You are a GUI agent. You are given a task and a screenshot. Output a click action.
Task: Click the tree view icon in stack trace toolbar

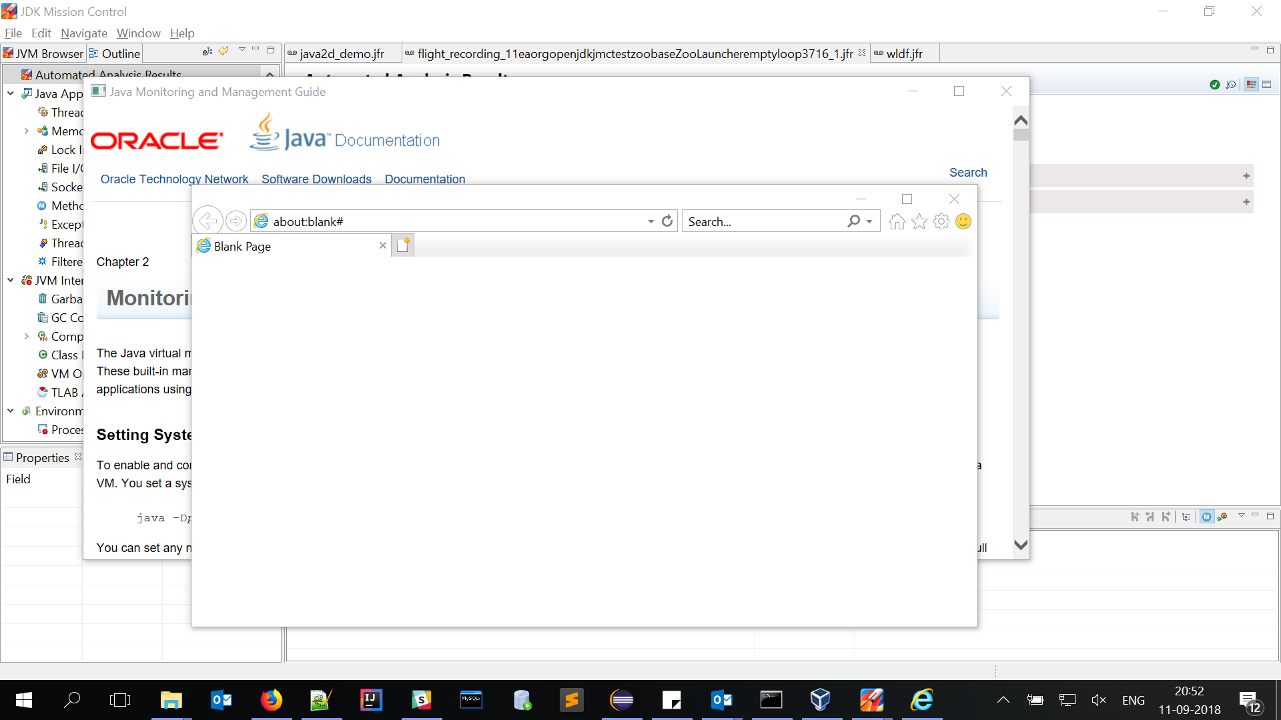(x=1186, y=517)
